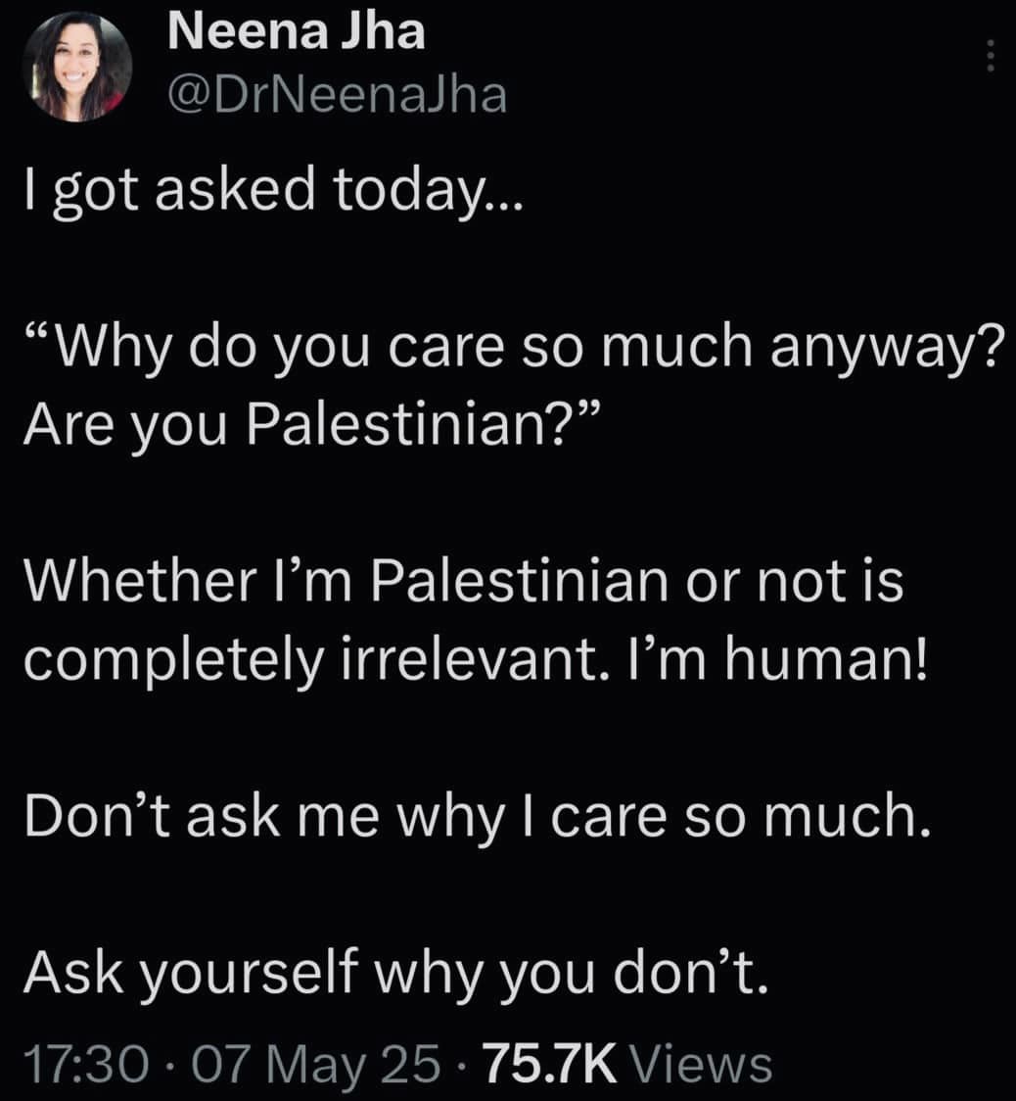Click Neena Jha's profile picture
The width and height of the screenshot is (1016, 1101).
coord(77,67)
